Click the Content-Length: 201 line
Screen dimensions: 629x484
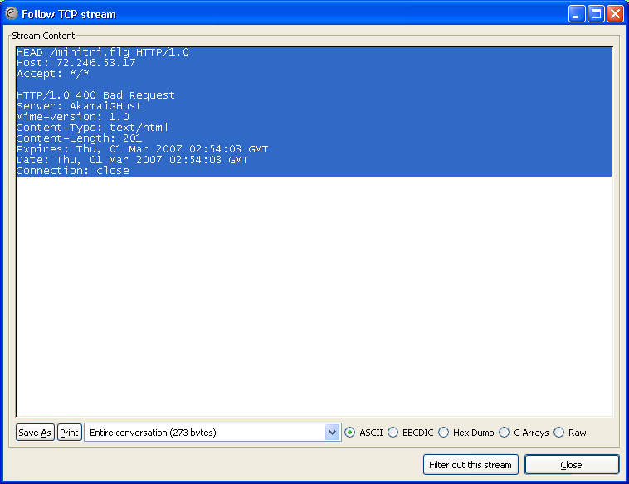pos(79,138)
